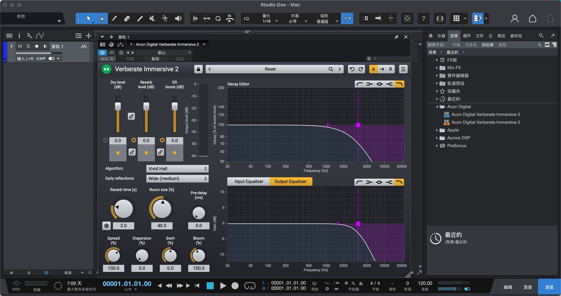This screenshot has width=561, height=296.
Task: Select high-cut filter shape in Decay Editor
Action: (x=399, y=84)
